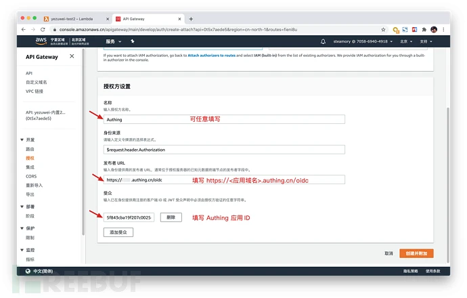Click the browser address bar URL

pyautogui.click(x=178, y=30)
